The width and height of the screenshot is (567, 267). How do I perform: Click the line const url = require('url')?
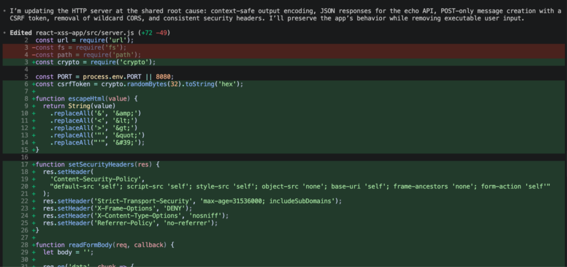pos(85,40)
